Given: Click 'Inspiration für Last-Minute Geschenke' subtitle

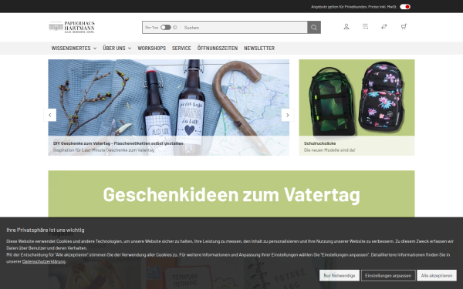Looking at the screenshot, I should coord(103,150).
